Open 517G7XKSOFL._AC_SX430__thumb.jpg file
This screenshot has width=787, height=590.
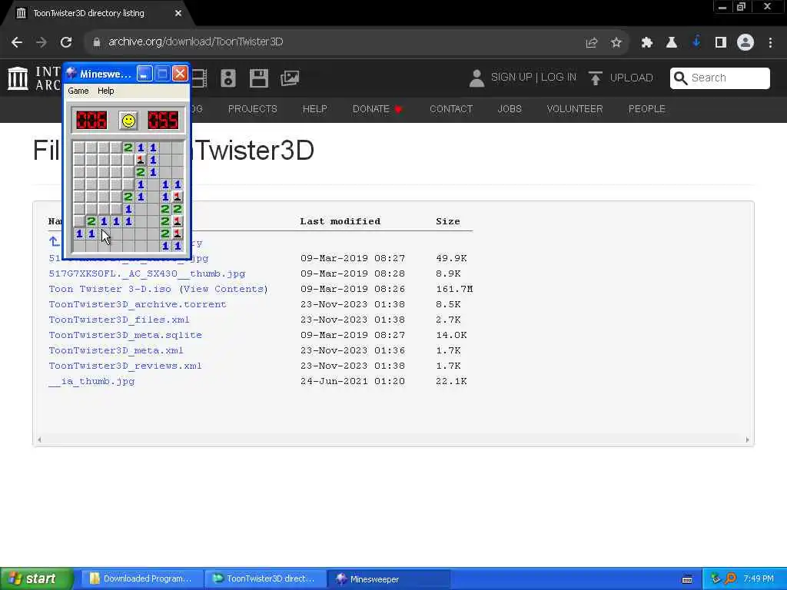click(147, 273)
